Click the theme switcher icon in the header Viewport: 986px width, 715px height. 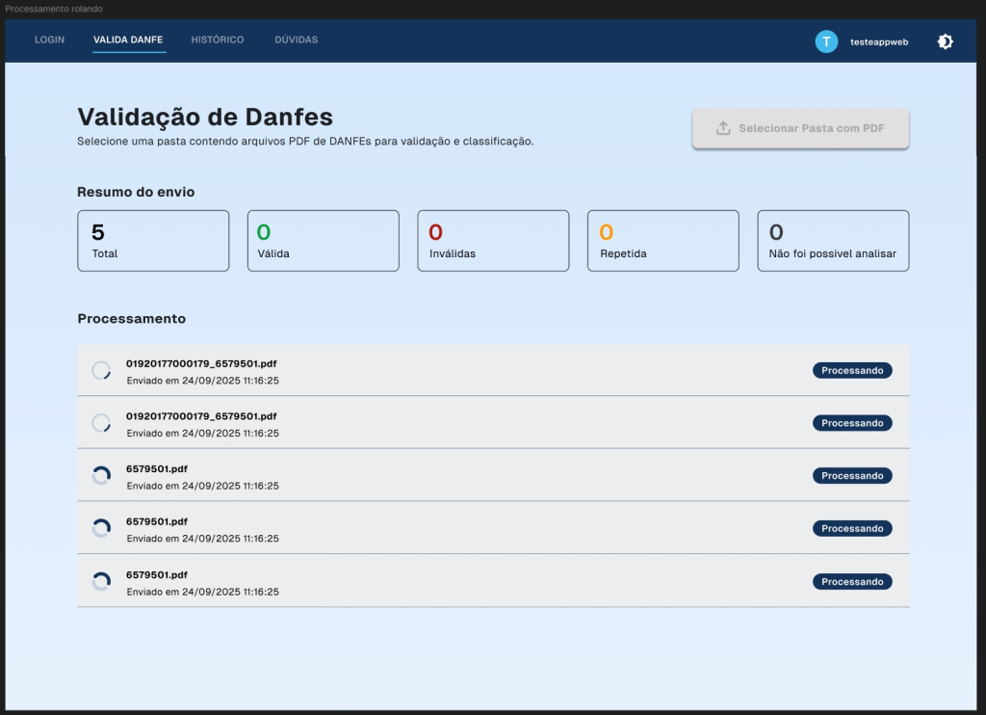click(x=945, y=41)
